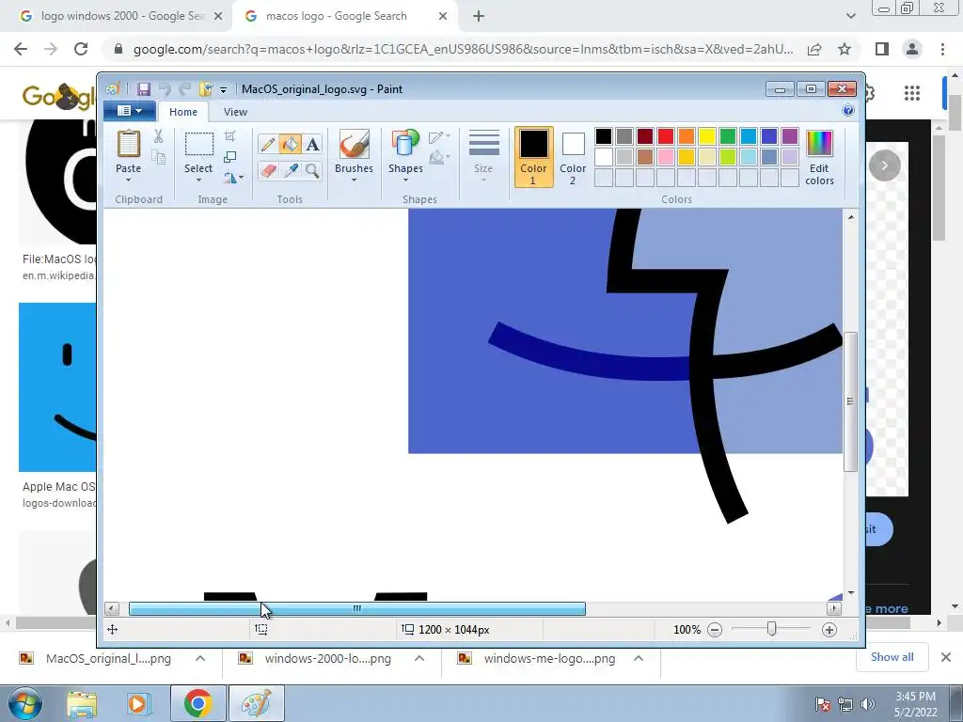Select the Magnifier tool

point(312,170)
